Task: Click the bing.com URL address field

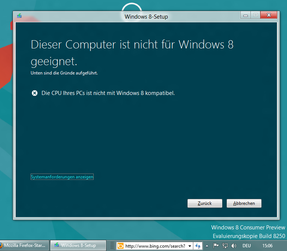Action: pyautogui.click(x=155, y=246)
